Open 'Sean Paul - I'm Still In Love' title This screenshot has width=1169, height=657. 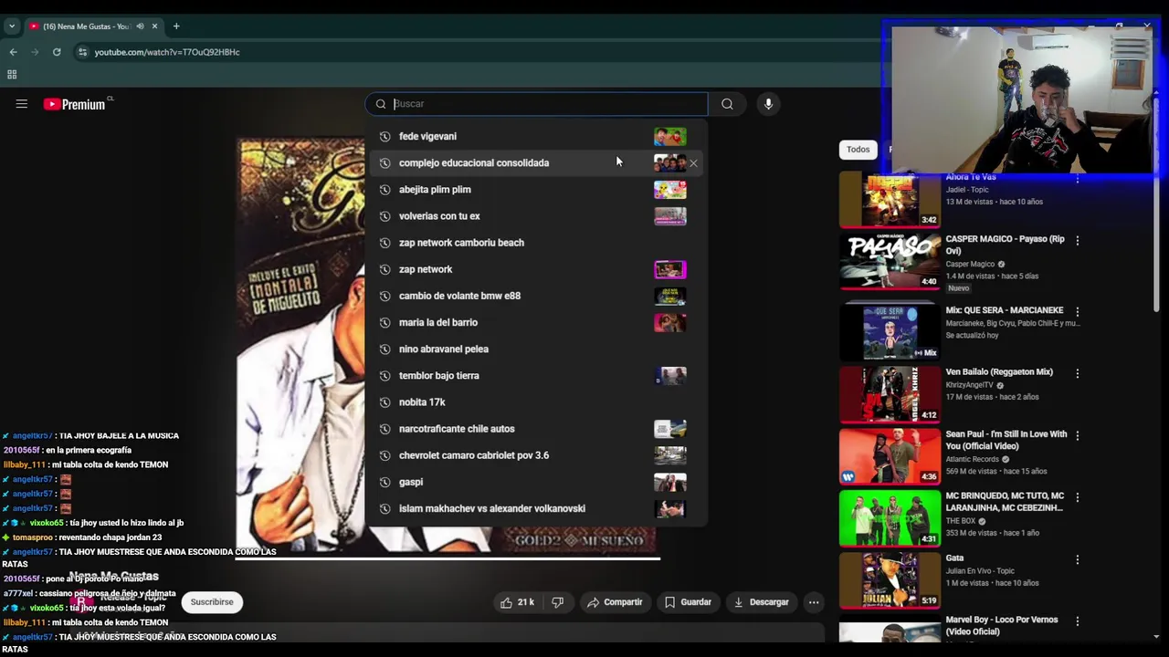(1006, 440)
